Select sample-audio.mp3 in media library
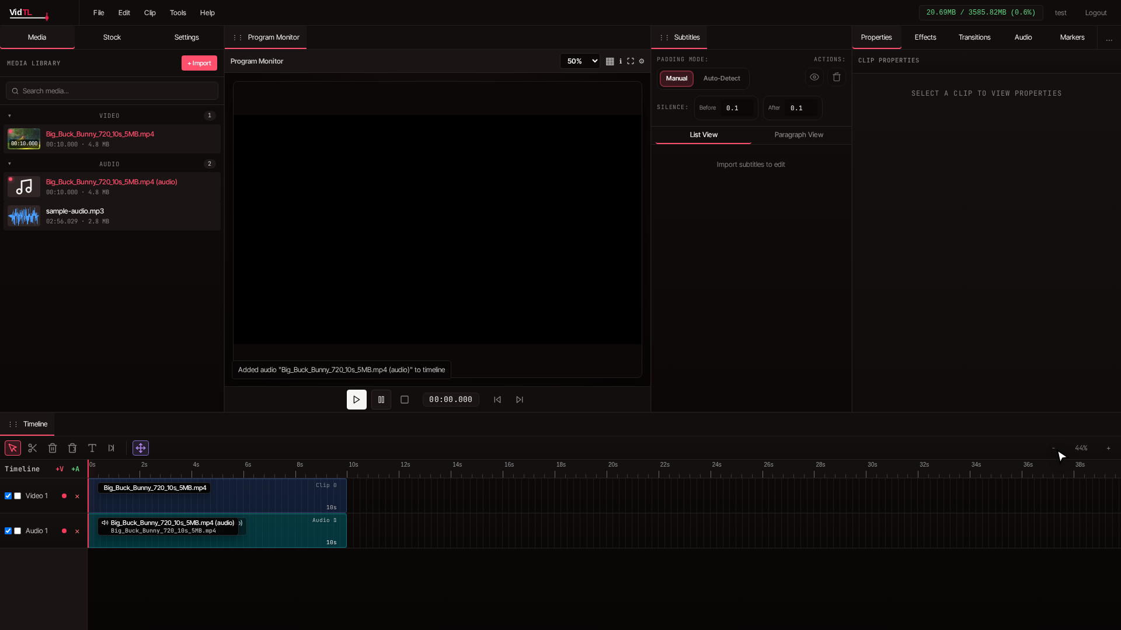1121x630 pixels. coord(112,216)
